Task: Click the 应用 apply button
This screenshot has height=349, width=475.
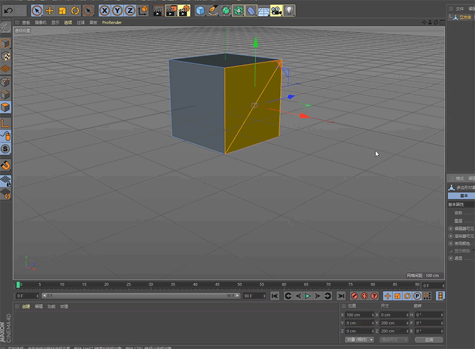Action: (429, 340)
